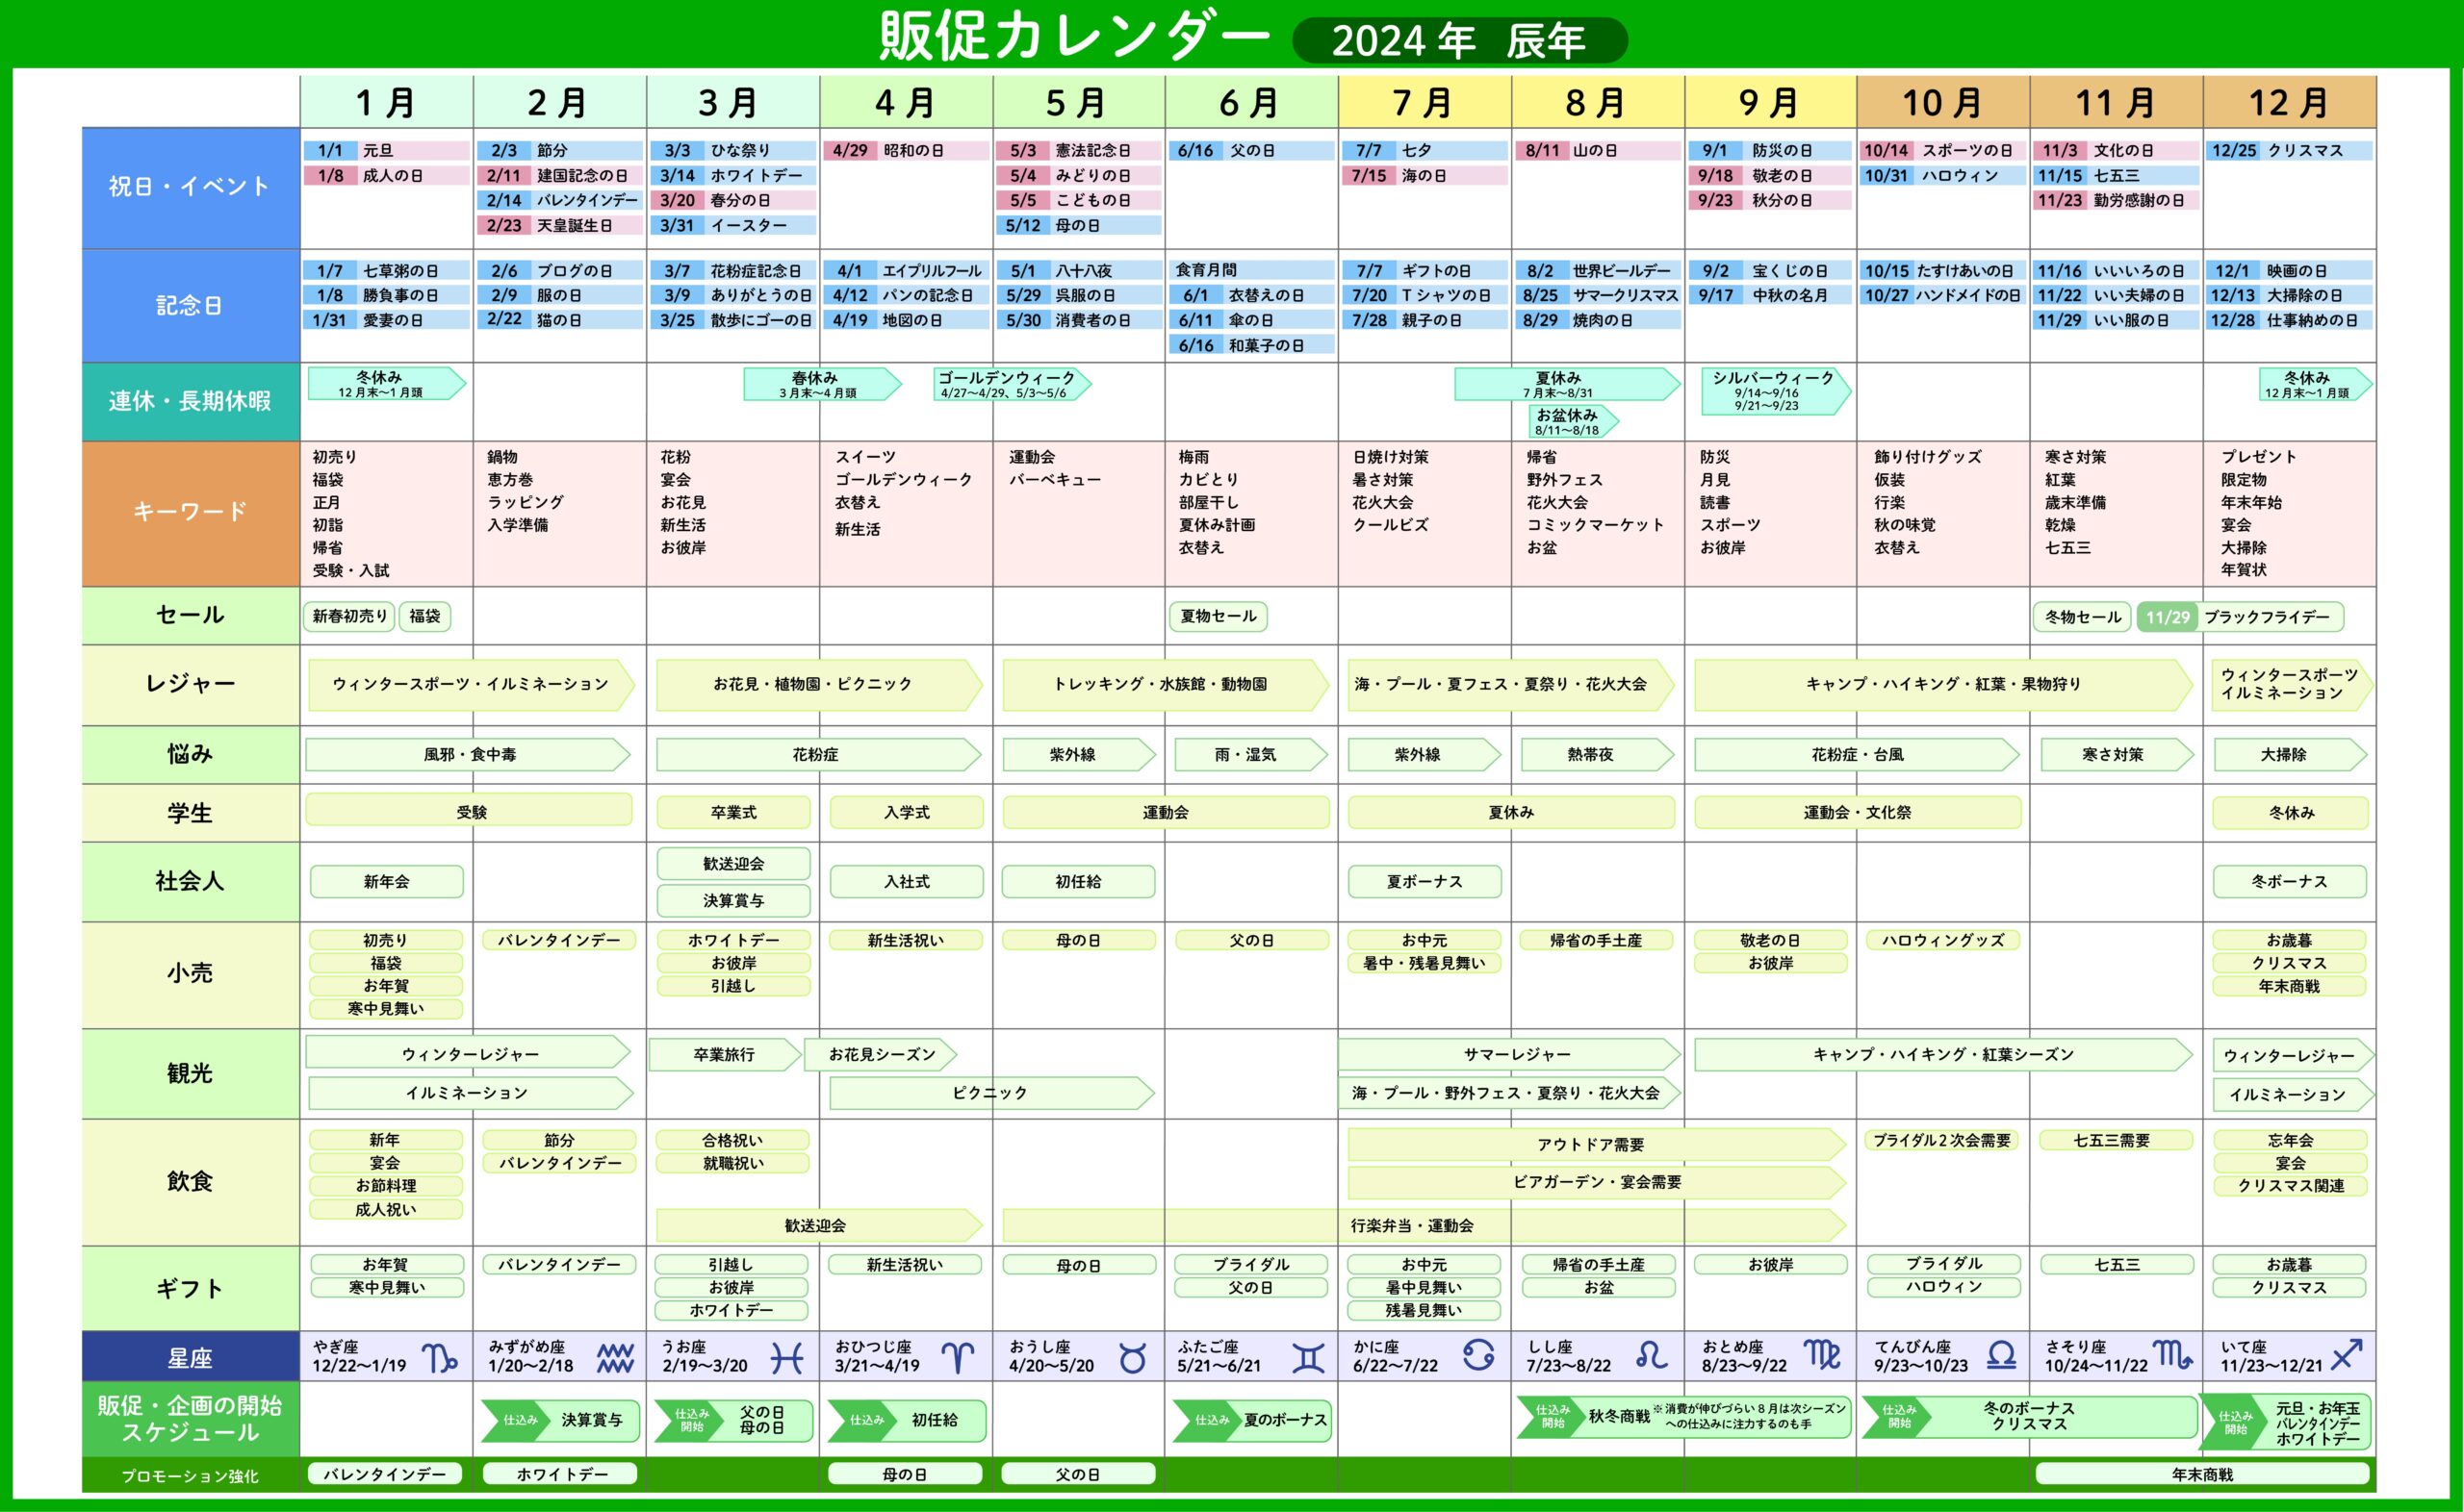Click the 夏ボーナス box in 社会人 row

pyautogui.click(x=1424, y=882)
